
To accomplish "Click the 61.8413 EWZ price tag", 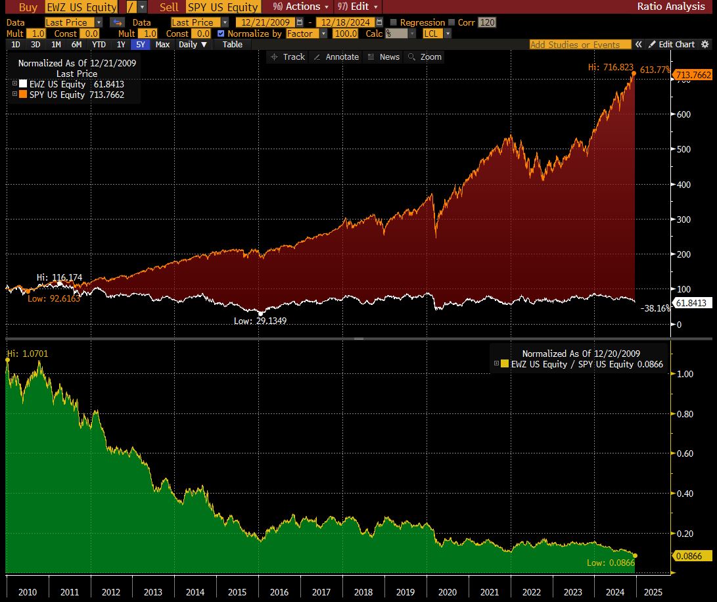I will (x=693, y=303).
